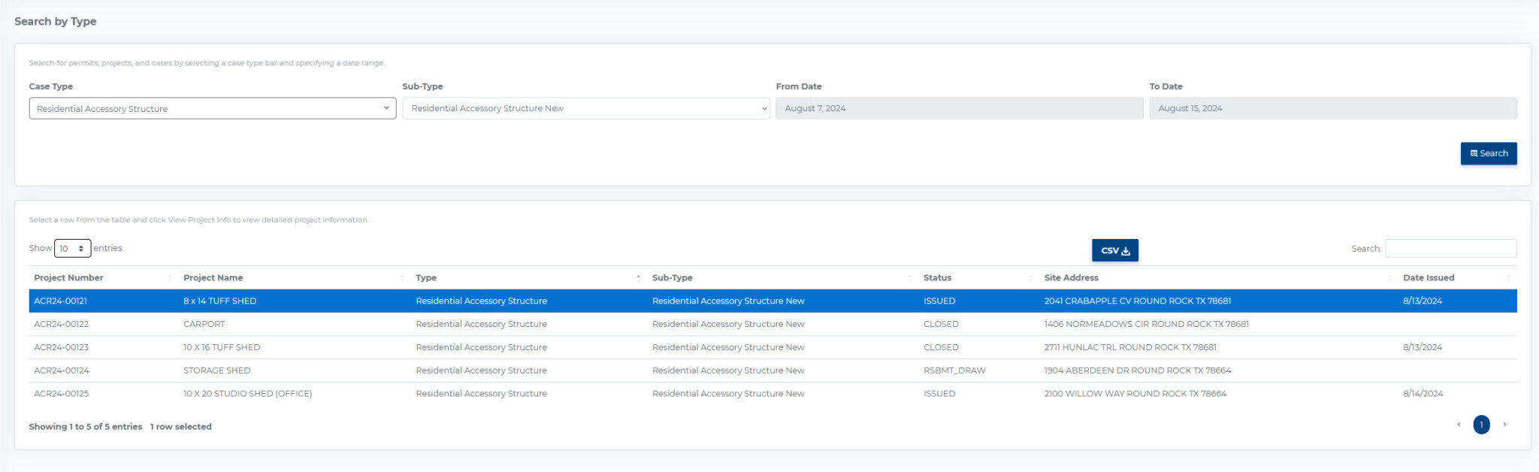Click the To Date field
The height and width of the screenshot is (472, 1539).
click(x=1332, y=109)
